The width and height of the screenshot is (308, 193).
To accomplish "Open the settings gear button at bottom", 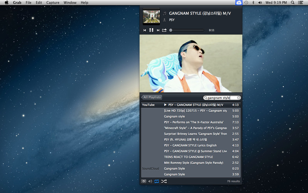I will click(x=144, y=181).
